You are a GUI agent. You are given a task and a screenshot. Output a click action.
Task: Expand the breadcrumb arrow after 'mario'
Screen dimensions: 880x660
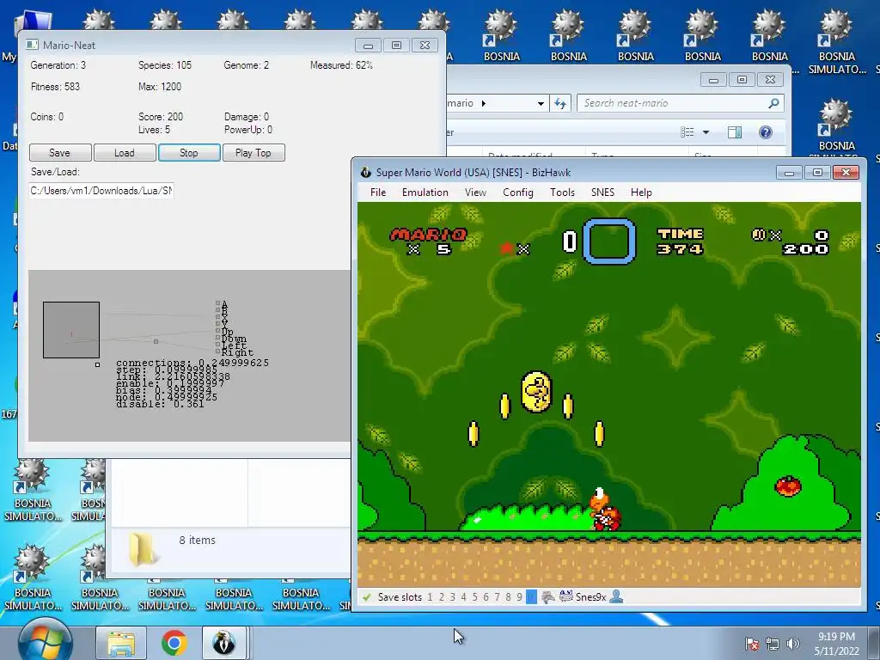pos(484,103)
